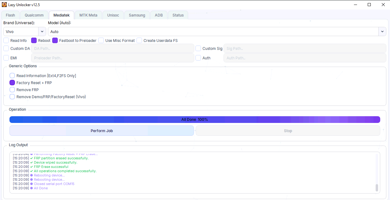This screenshot has height=200, width=390.
Task: Click the Perform Job button
Action: click(102, 131)
